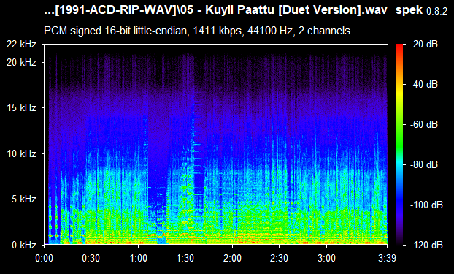Select the 1:30 time axis marker
454x274 pixels.
[185, 258]
